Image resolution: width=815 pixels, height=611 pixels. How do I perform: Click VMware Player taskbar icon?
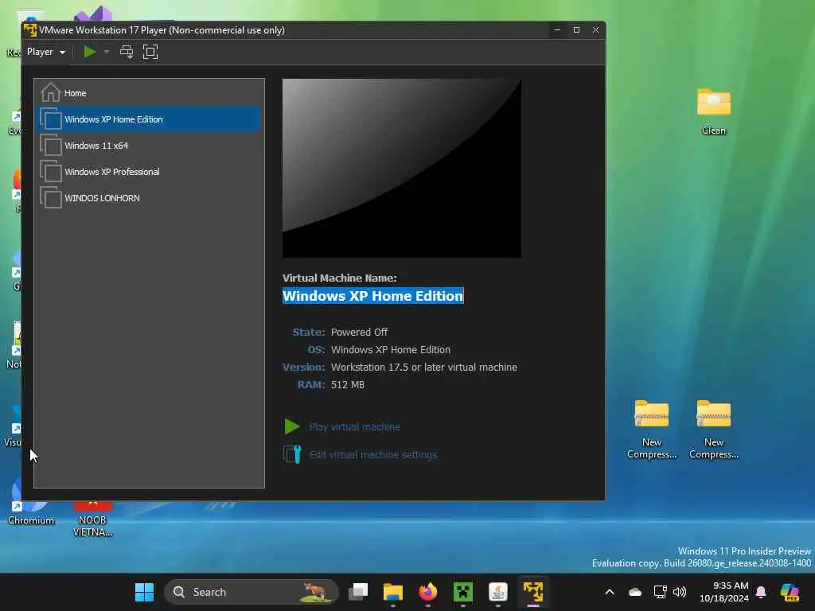point(532,592)
